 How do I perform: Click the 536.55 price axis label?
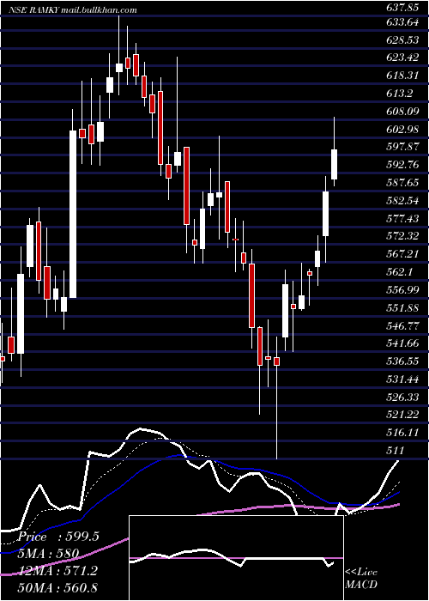402,361
